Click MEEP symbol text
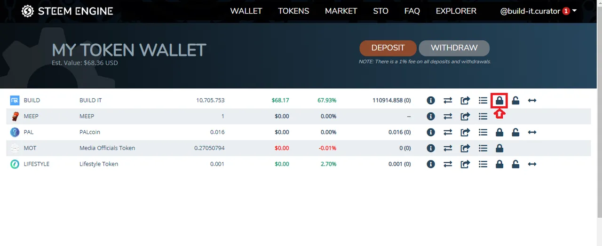The image size is (602, 246). point(30,116)
